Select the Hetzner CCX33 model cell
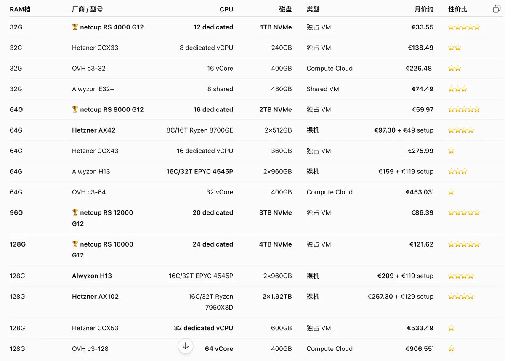This screenshot has width=505, height=361. [x=95, y=48]
